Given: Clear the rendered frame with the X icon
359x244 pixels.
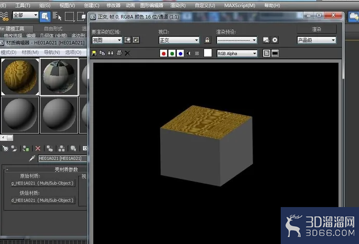Looking at the screenshot, I should point(127,54).
